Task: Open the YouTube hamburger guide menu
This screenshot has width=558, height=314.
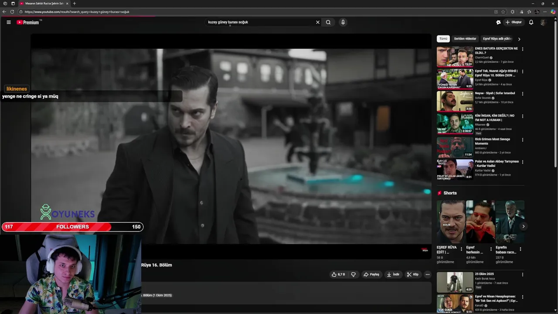Action: coord(8,22)
